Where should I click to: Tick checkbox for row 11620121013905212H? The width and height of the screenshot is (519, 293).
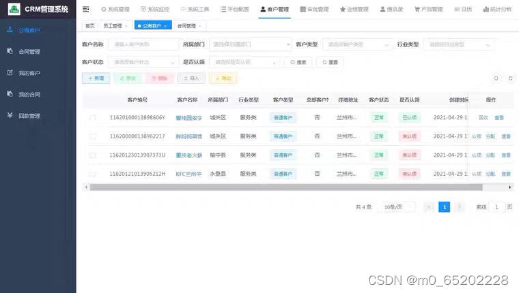[93, 174]
